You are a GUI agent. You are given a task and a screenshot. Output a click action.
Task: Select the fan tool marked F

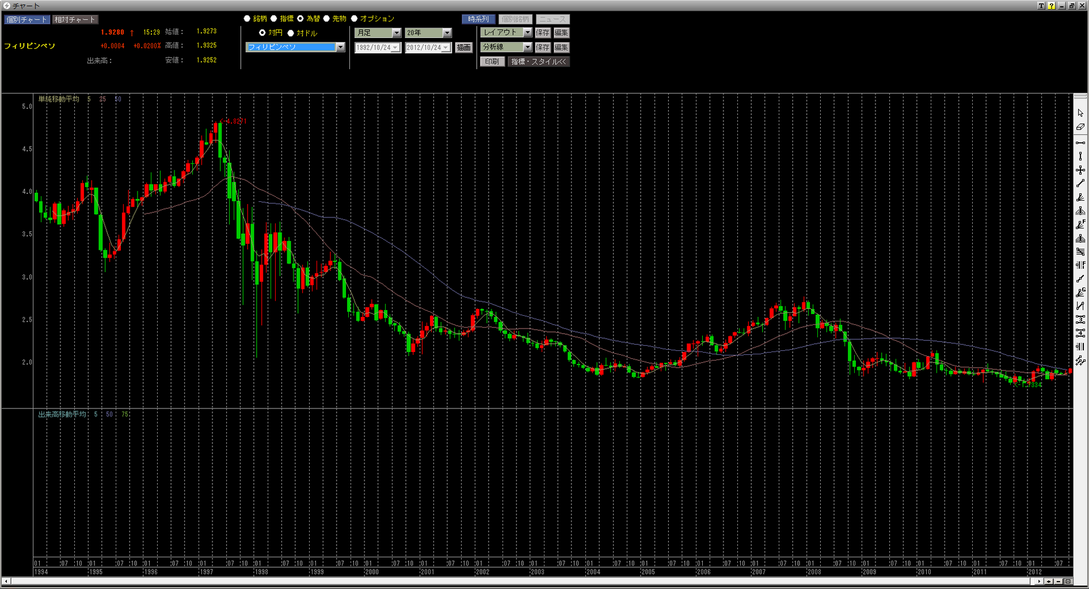click(1080, 225)
